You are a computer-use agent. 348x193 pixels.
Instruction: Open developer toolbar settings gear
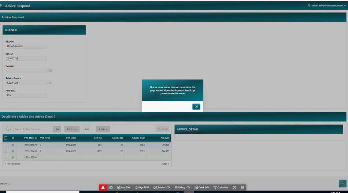[x=242, y=187]
